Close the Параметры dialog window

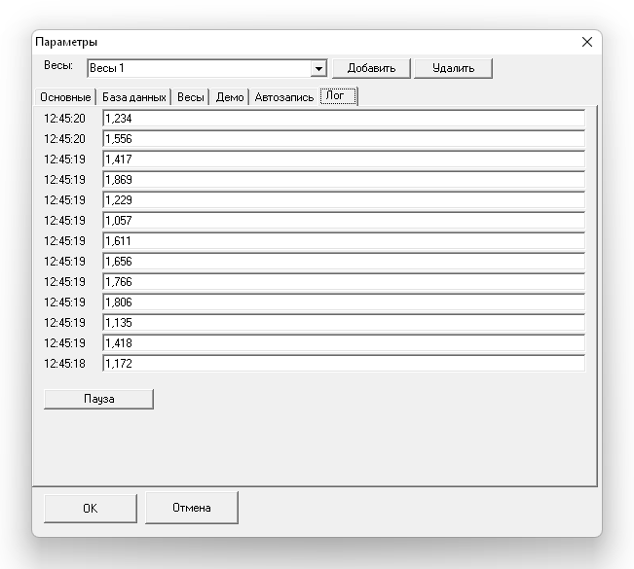pyautogui.click(x=586, y=42)
